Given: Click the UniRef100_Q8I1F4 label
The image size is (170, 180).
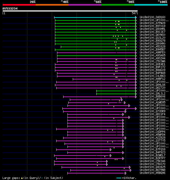Looking at the screenshot, I should [152, 114].
